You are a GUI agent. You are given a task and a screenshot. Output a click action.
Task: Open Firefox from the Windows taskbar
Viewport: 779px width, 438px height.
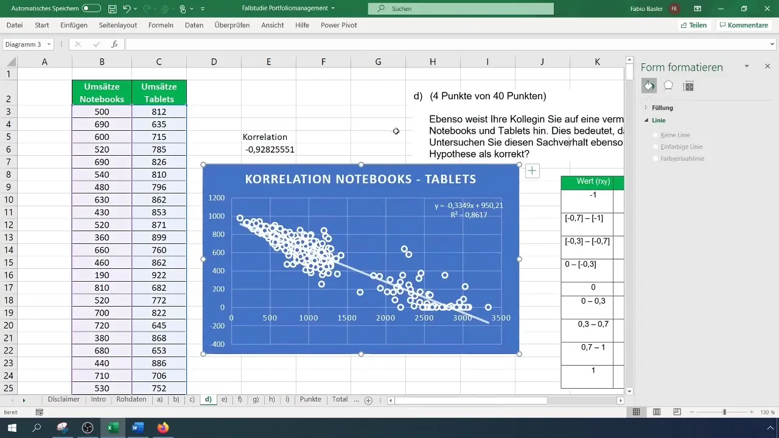tap(162, 428)
